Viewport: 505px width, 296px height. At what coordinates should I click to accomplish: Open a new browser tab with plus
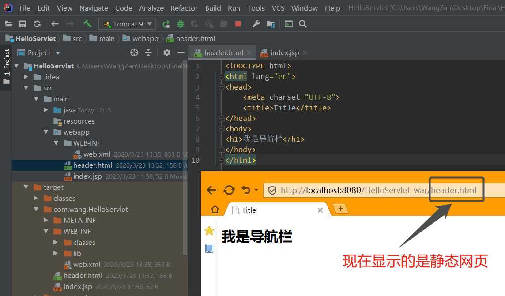[x=340, y=209]
